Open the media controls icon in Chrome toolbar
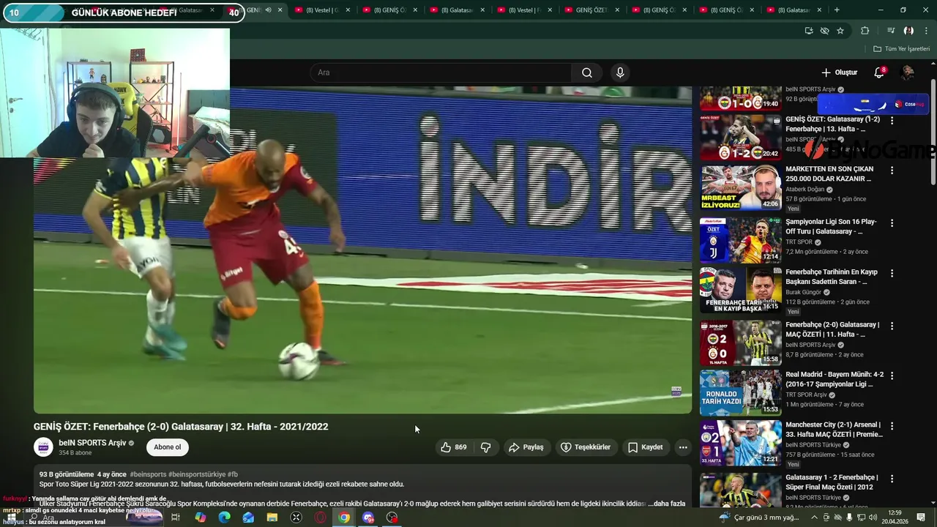This screenshot has height=527, width=937. [891, 31]
